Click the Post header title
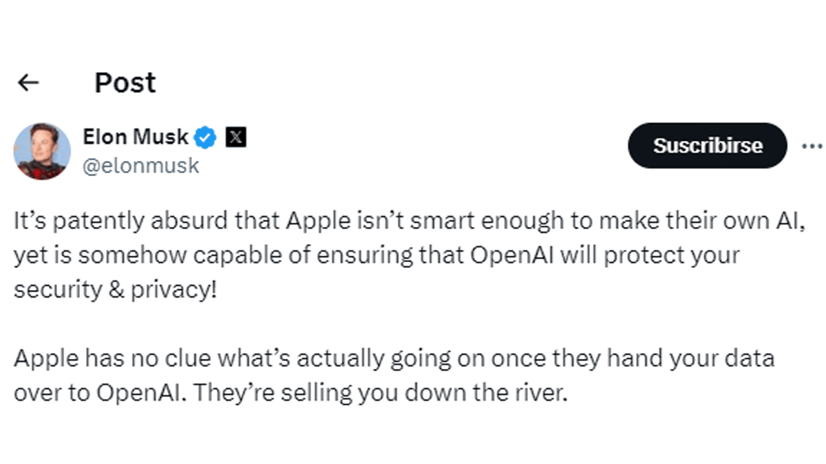The height and width of the screenshot is (464, 826). [x=125, y=83]
